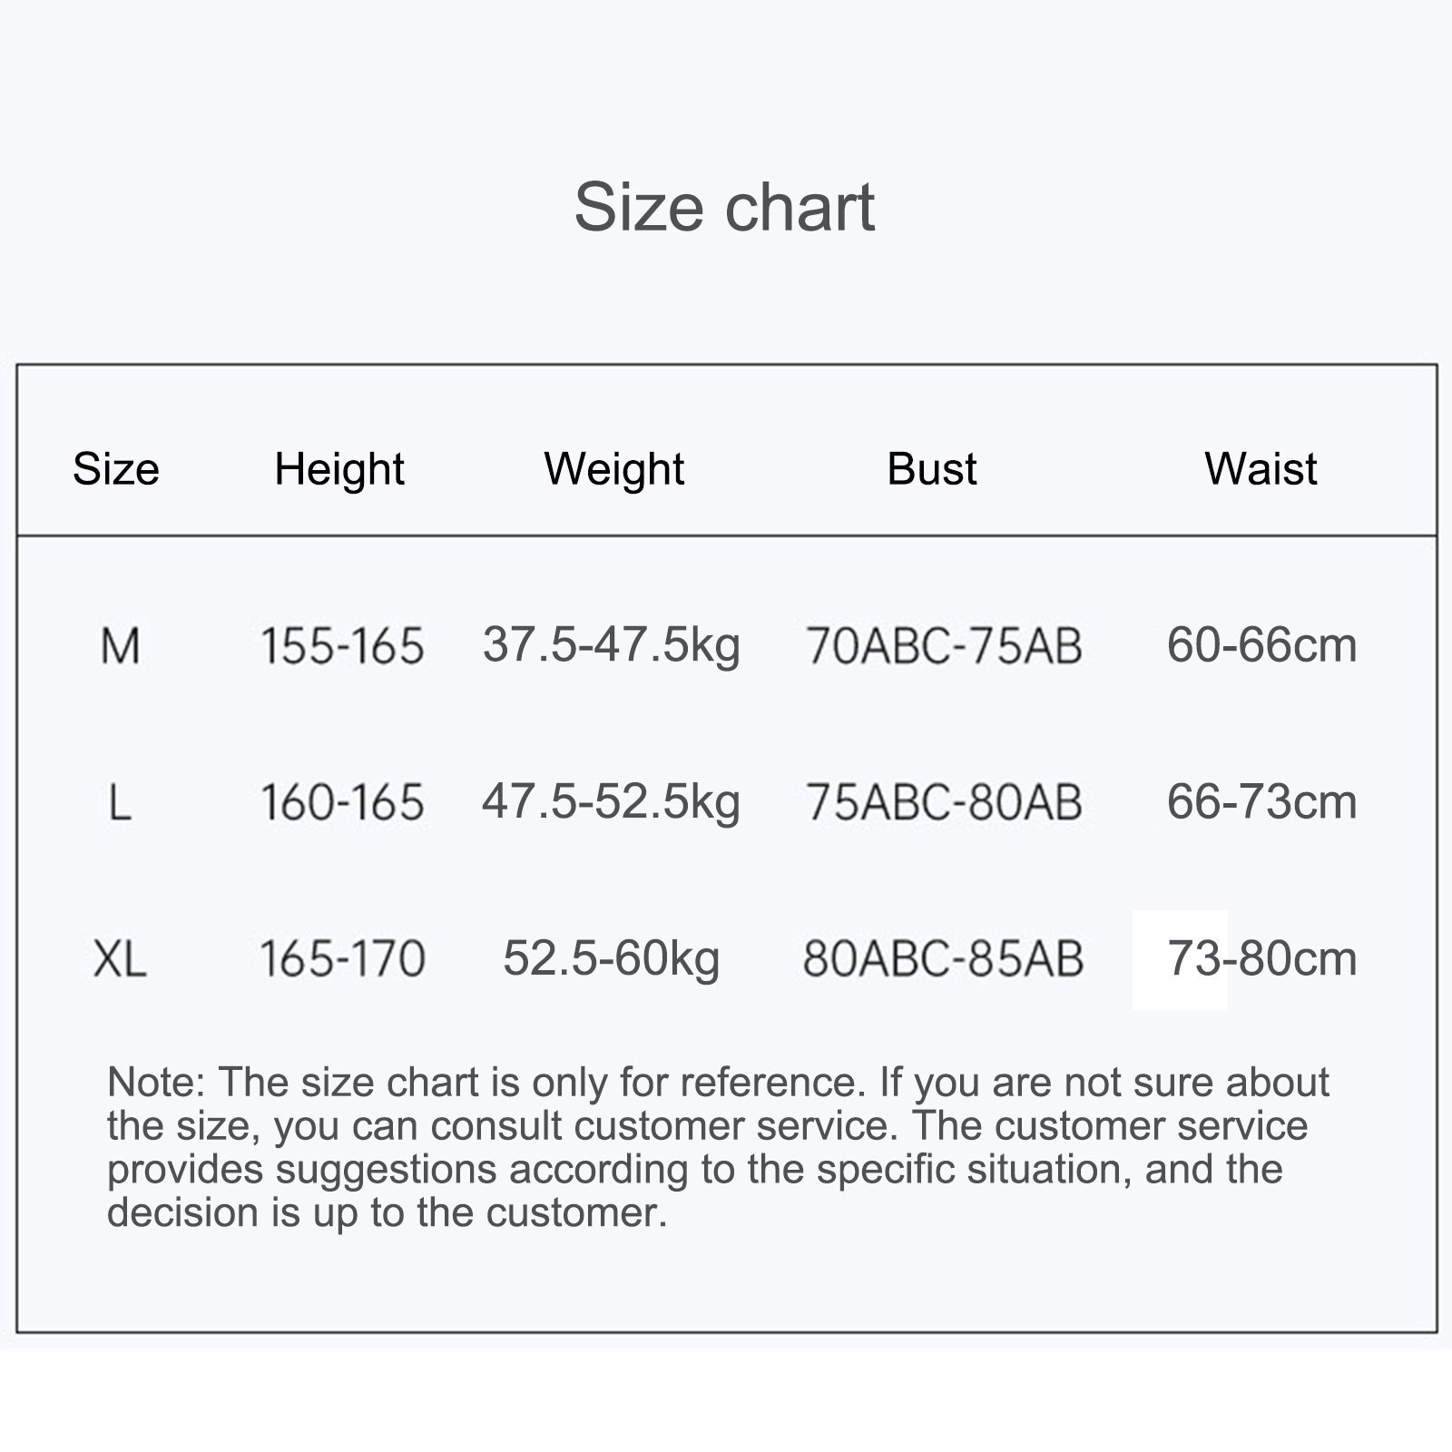Click the 73-80cm waist value
Image resolution: width=1452 pixels, height=1452 pixels.
coord(1261,958)
